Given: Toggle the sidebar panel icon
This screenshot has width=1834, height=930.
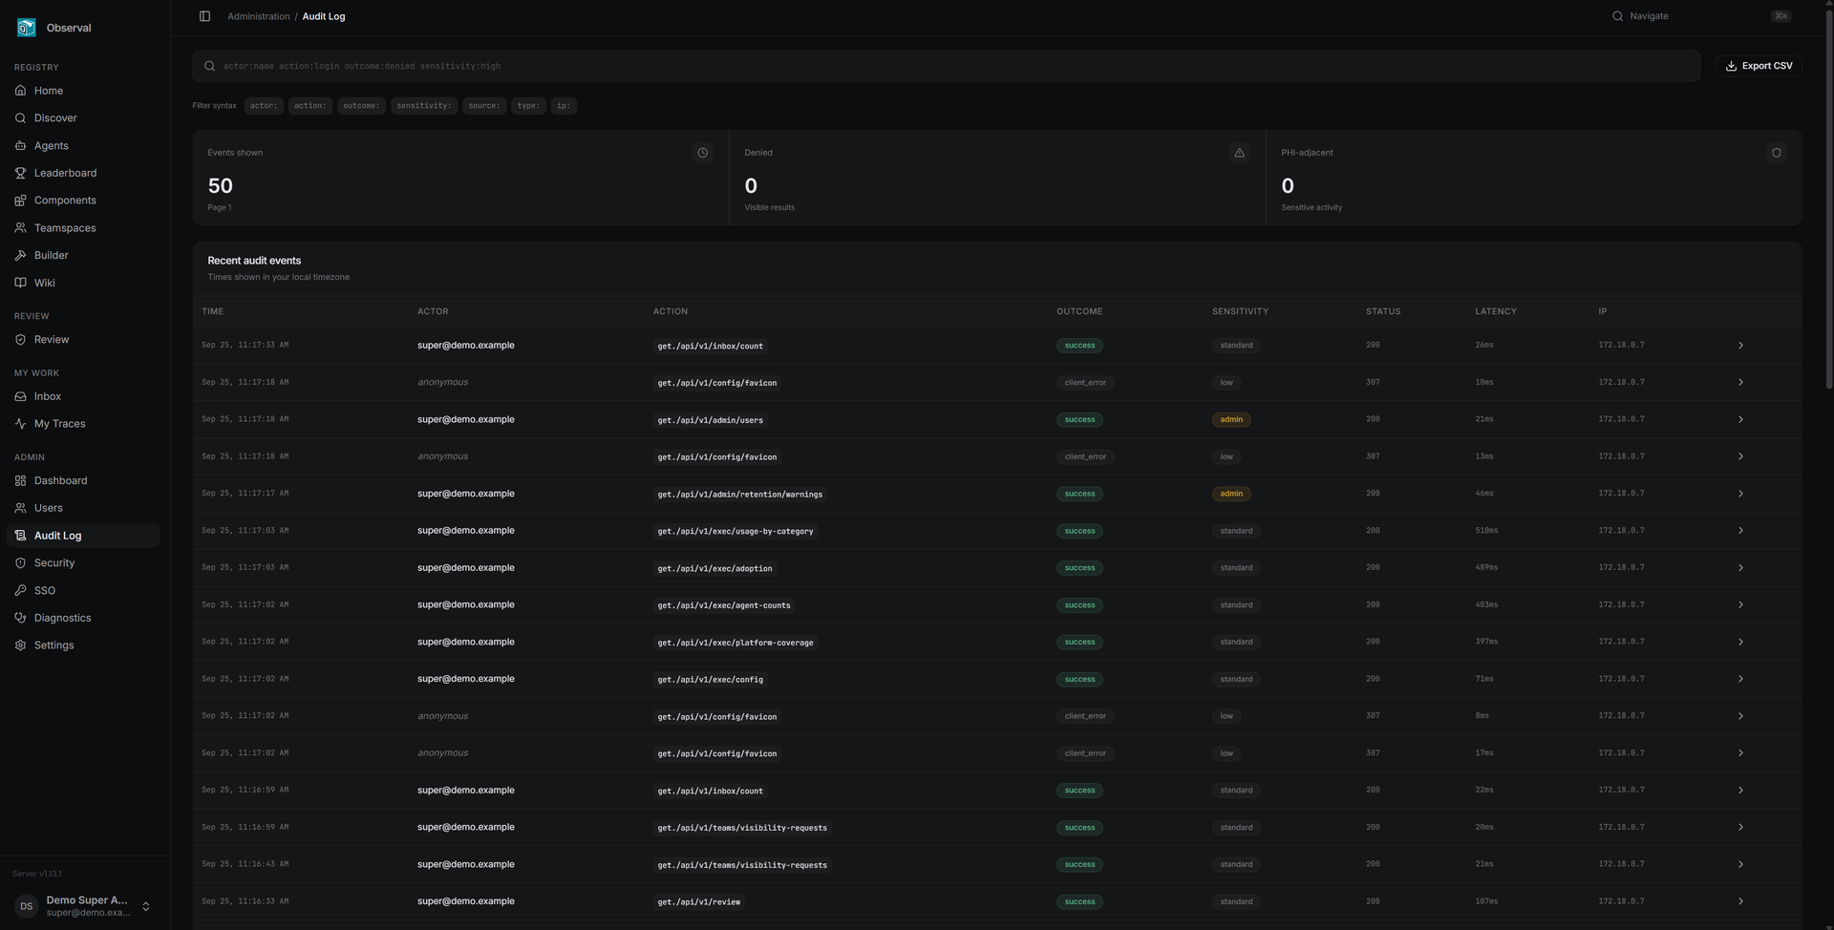Looking at the screenshot, I should click(x=204, y=16).
